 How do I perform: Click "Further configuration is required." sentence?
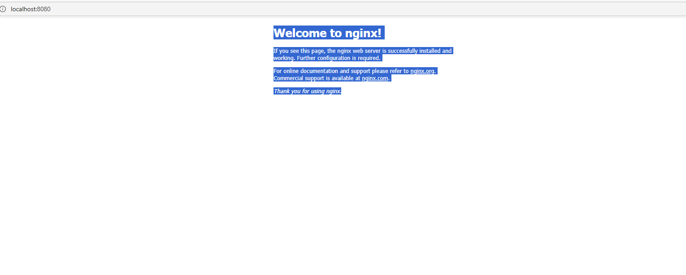click(339, 58)
